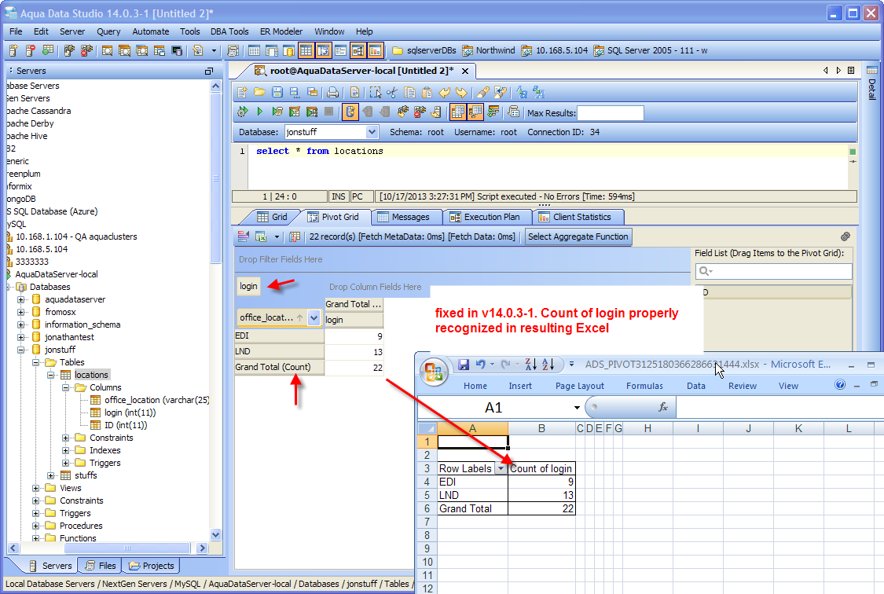Toggle Text results button in main toolbar

pos(340,51)
